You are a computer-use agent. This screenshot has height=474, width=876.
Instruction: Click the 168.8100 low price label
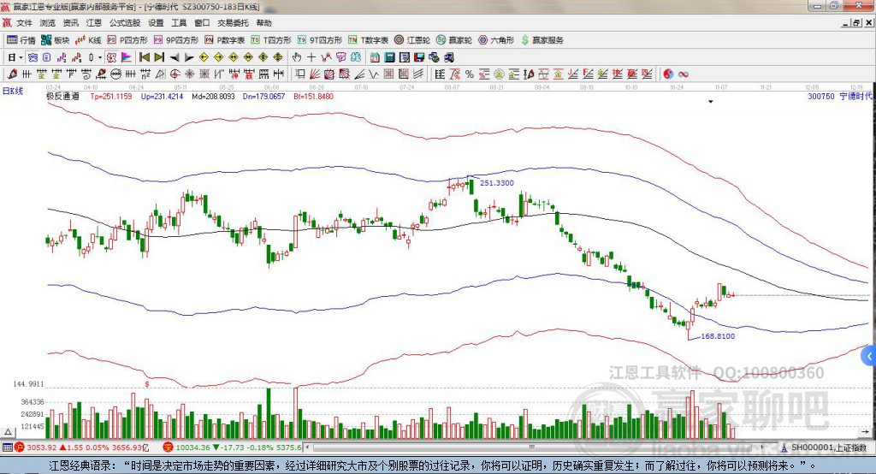[x=718, y=336]
